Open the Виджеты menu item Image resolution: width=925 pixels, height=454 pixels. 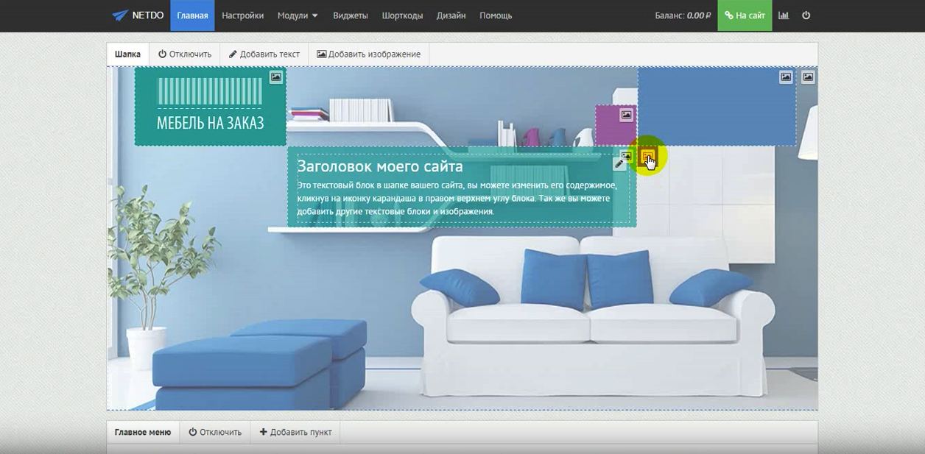point(350,15)
